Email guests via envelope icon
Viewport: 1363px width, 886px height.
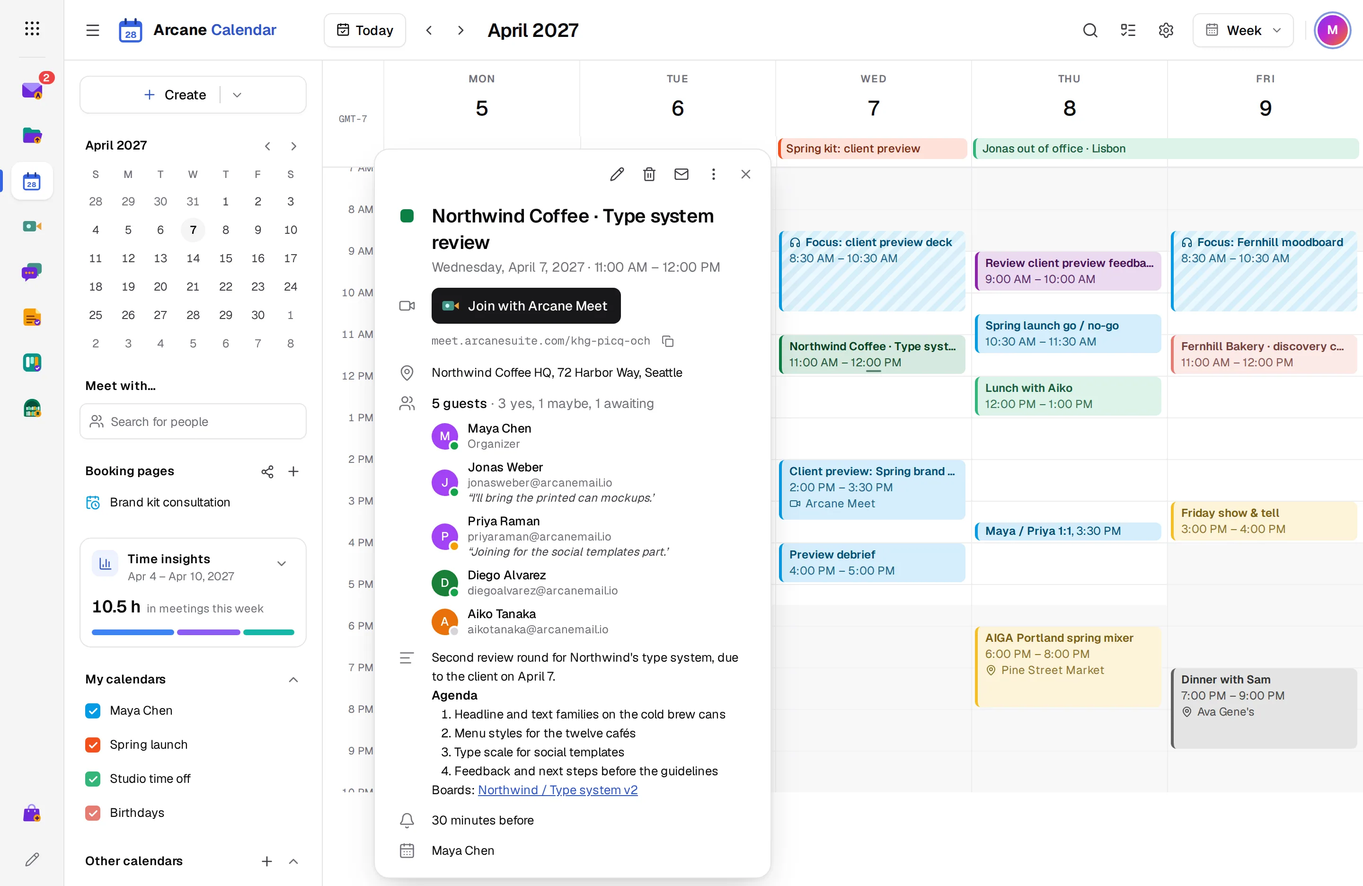[681, 174]
